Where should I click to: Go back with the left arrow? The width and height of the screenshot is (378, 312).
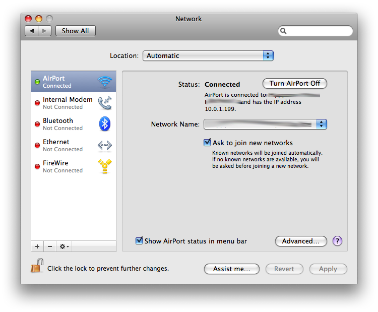pyautogui.click(x=32, y=31)
